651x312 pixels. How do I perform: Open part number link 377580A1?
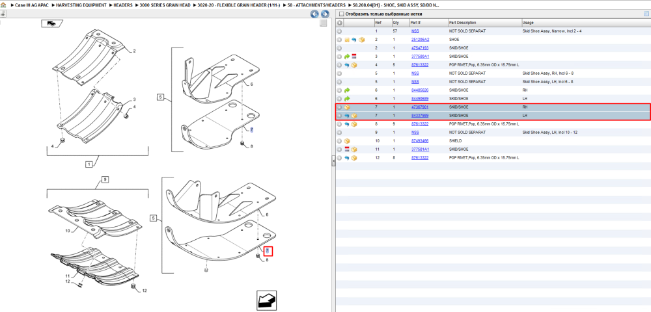click(420, 57)
